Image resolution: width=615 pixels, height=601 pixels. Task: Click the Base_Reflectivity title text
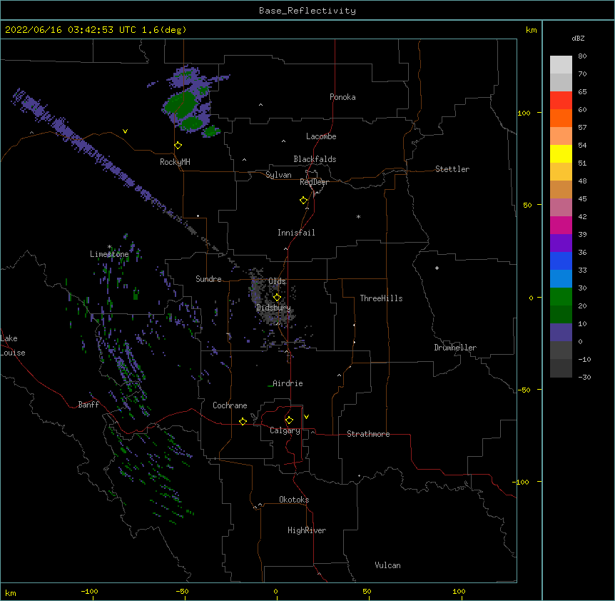click(307, 11)
